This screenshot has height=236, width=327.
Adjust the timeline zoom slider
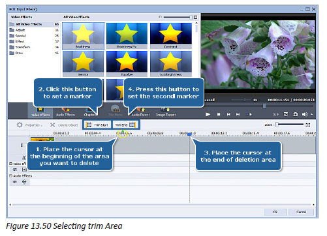click(x=290, y=125)
